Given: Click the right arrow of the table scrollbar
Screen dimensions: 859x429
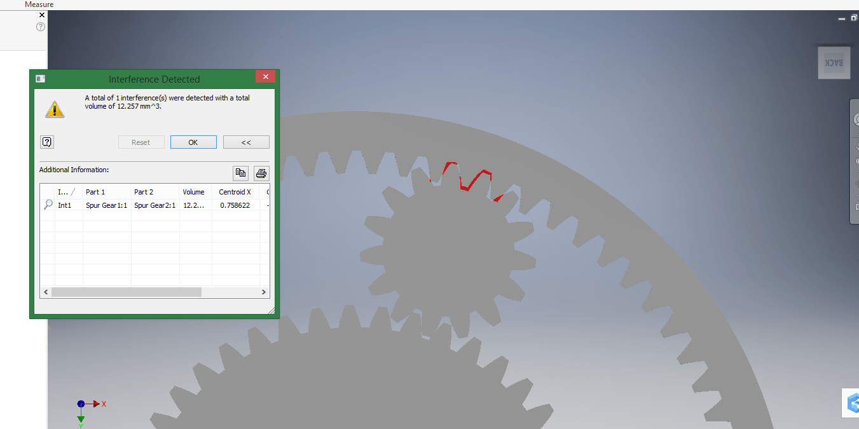Looking at the screenshot, I should point(264,292).
